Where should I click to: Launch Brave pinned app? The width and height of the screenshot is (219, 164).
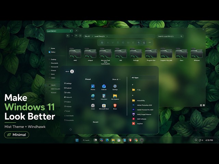pos(115,107)
